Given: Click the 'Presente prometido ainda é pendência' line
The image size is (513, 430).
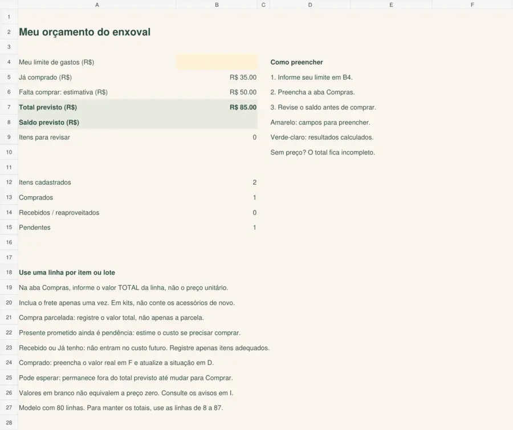Looking at the screenshot, I should point(129,333).
